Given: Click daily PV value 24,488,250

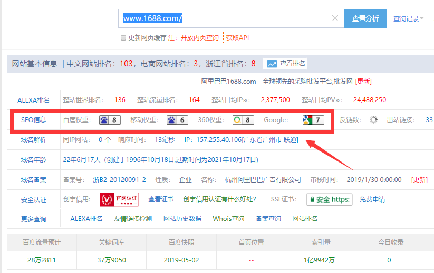Looking at the screenshot, I should 370,99.
